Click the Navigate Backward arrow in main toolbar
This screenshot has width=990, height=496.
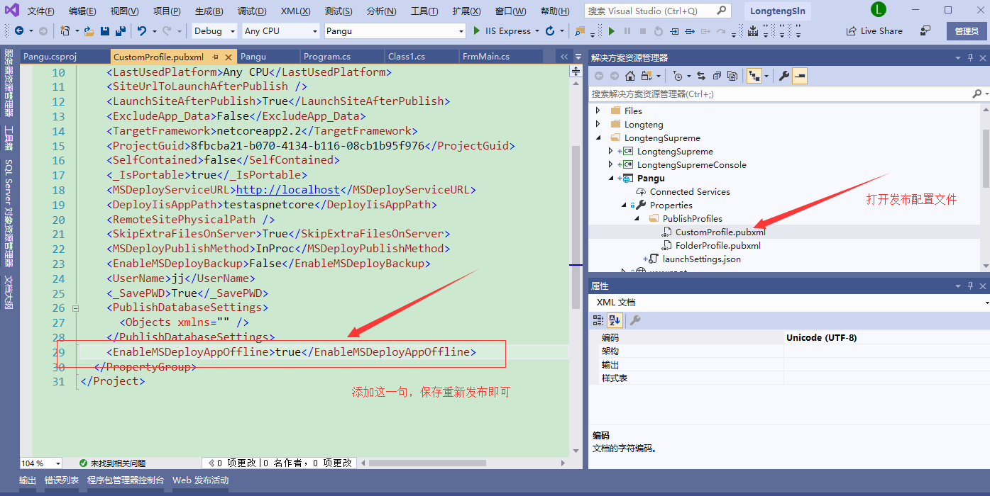19,31
